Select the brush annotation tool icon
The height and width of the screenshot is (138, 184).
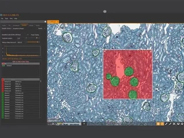166,124
